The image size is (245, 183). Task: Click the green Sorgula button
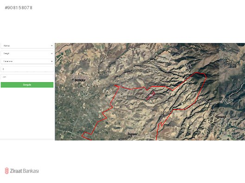click(x=27, y=85)
